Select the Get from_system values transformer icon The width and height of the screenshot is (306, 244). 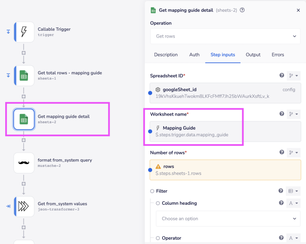24,206
